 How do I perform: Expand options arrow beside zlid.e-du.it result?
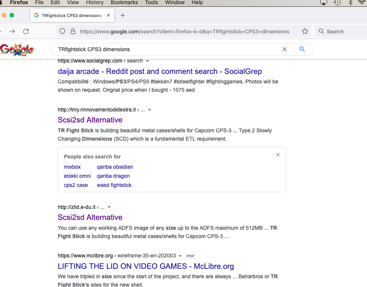click(109, 207)
